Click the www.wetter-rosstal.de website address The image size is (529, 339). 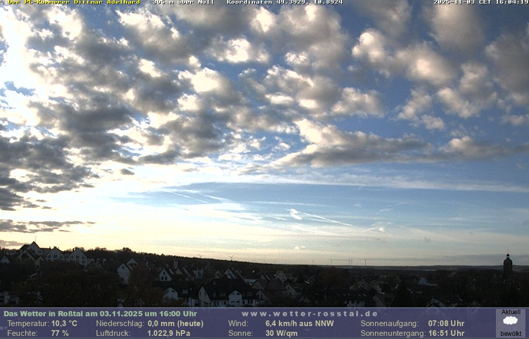click(x=309, y=314)
